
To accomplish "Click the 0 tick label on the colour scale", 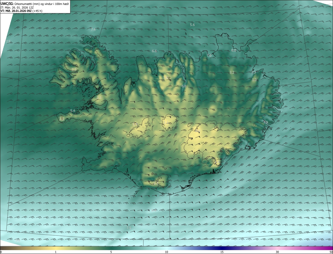I will (1, 252).
